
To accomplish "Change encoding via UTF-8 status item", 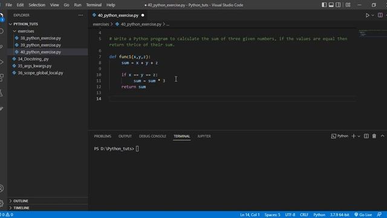I will [x=290, y=214].
